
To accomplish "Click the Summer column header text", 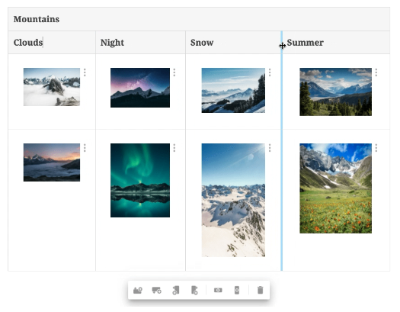I will [x=305, y=43].
